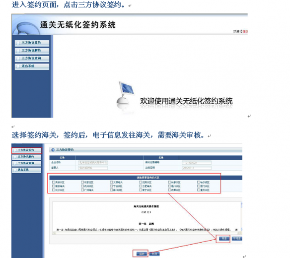This screenshot has width=290, height=258.
Task: Click the 不同意 disagree button
Action: click(x=237, y=239)
